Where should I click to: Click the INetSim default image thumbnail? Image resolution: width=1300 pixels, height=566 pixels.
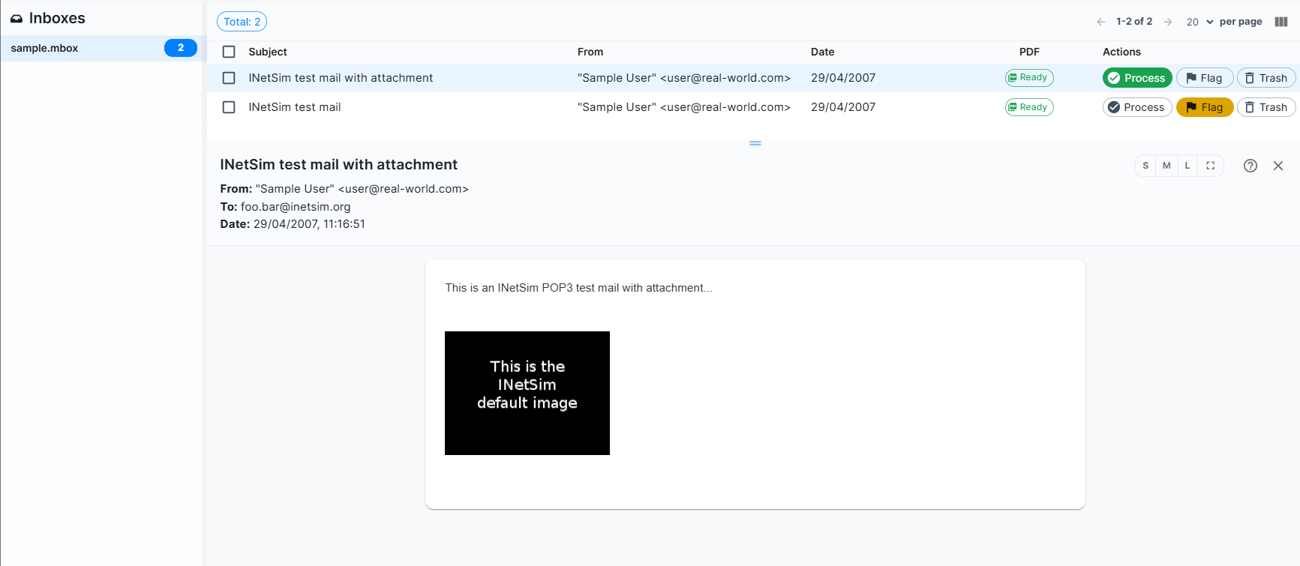coord(527,393)
